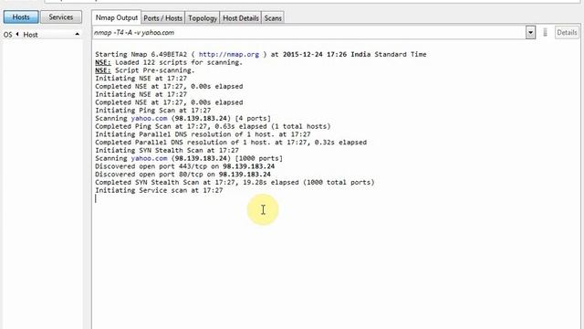584x329 pixels.
Task: Click 'Initiating SYN Stealth Scan' line
Action: coord(167,150)
